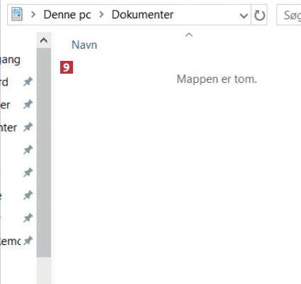Click the navigation pane scrollbar thumb
Viewport: 301px width, 284px height.
tap(44, 152)
